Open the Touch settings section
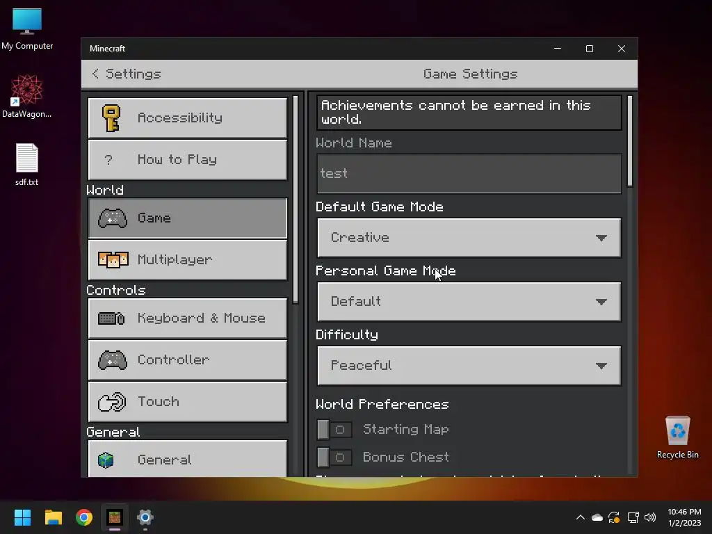The height and width of the screenshot is (534, 712). click(x=188, y=402)
